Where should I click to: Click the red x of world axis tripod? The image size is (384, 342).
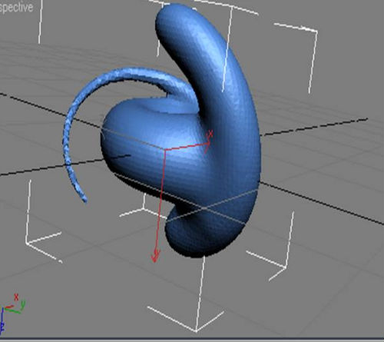(x=16, y=297)
